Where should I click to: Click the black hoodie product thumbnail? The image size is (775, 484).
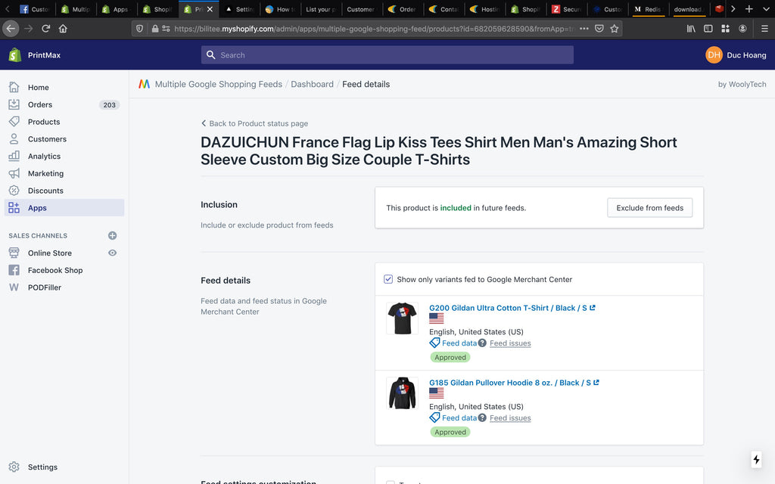coord(403,393)
